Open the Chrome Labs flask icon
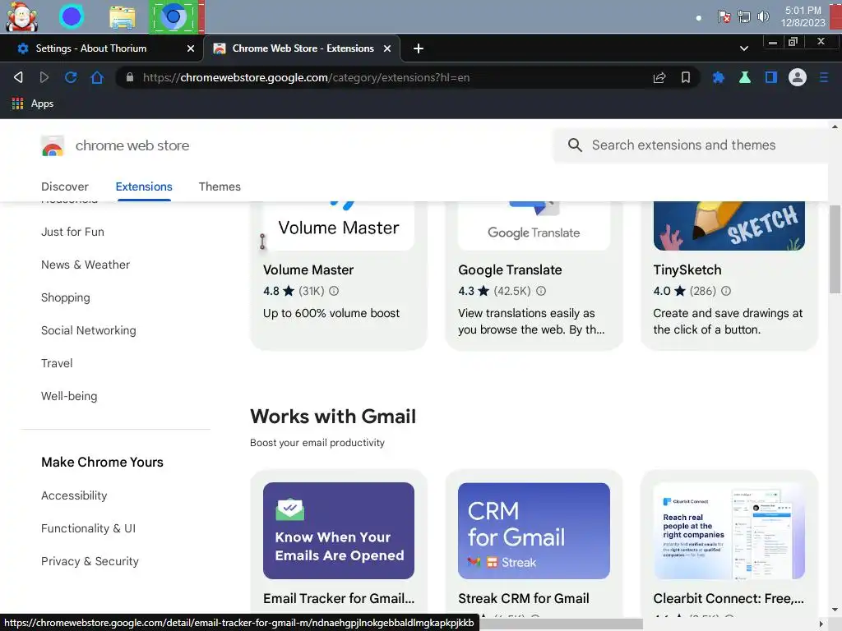The height and width of the screenshot is (631, 842). pyautogui.click(x=745, y=77)
